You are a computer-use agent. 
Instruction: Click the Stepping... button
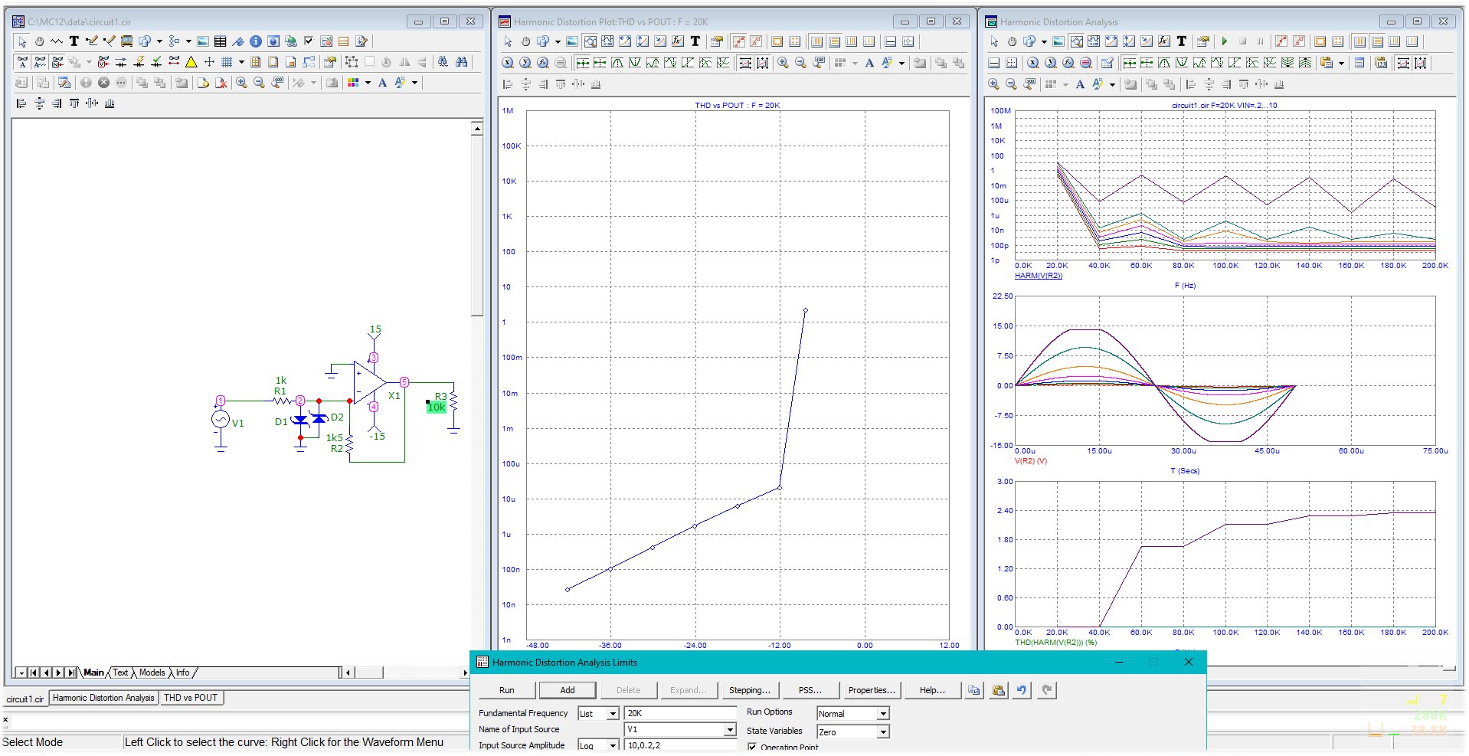[x=750, y=690]
